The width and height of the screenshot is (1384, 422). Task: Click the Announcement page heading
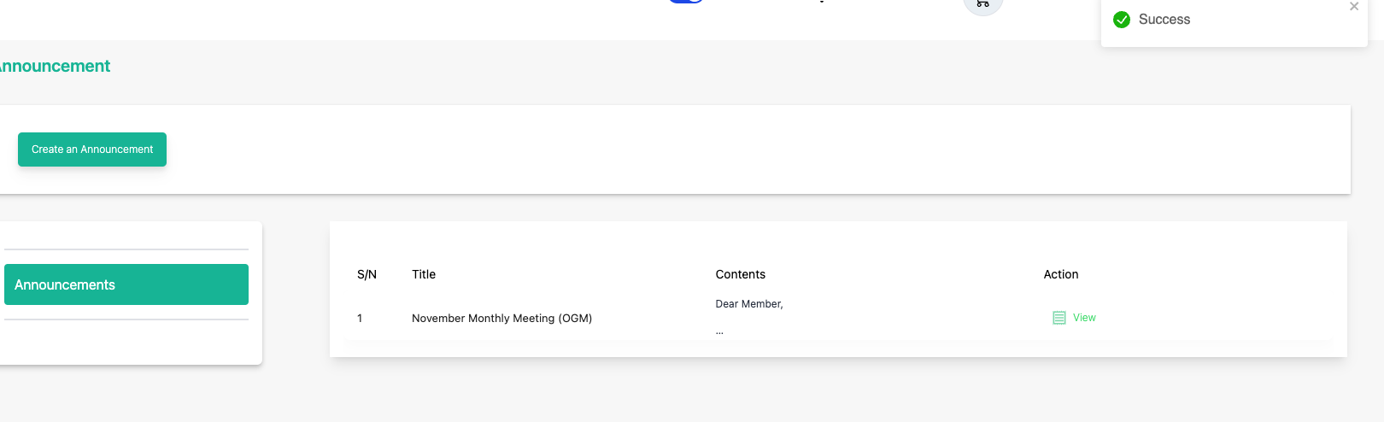[55, 66]
